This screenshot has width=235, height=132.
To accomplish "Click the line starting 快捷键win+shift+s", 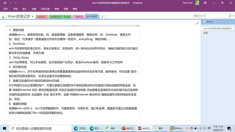I will (x=73, y=109).
